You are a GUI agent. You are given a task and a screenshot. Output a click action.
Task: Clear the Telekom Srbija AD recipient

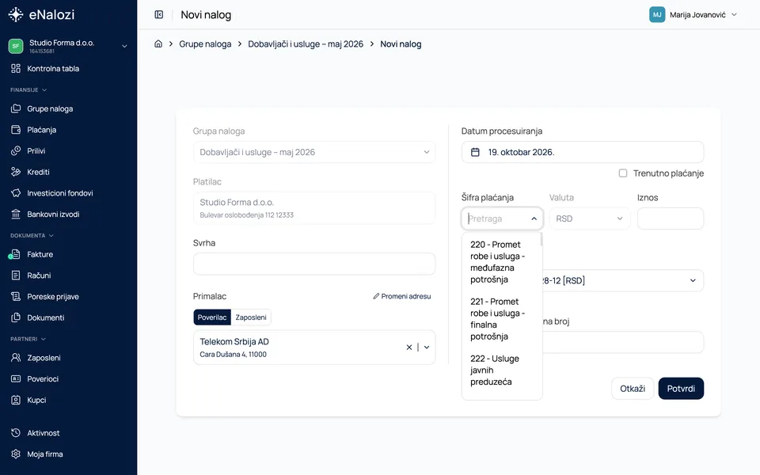pyautogui.click(x=409, y=347)
